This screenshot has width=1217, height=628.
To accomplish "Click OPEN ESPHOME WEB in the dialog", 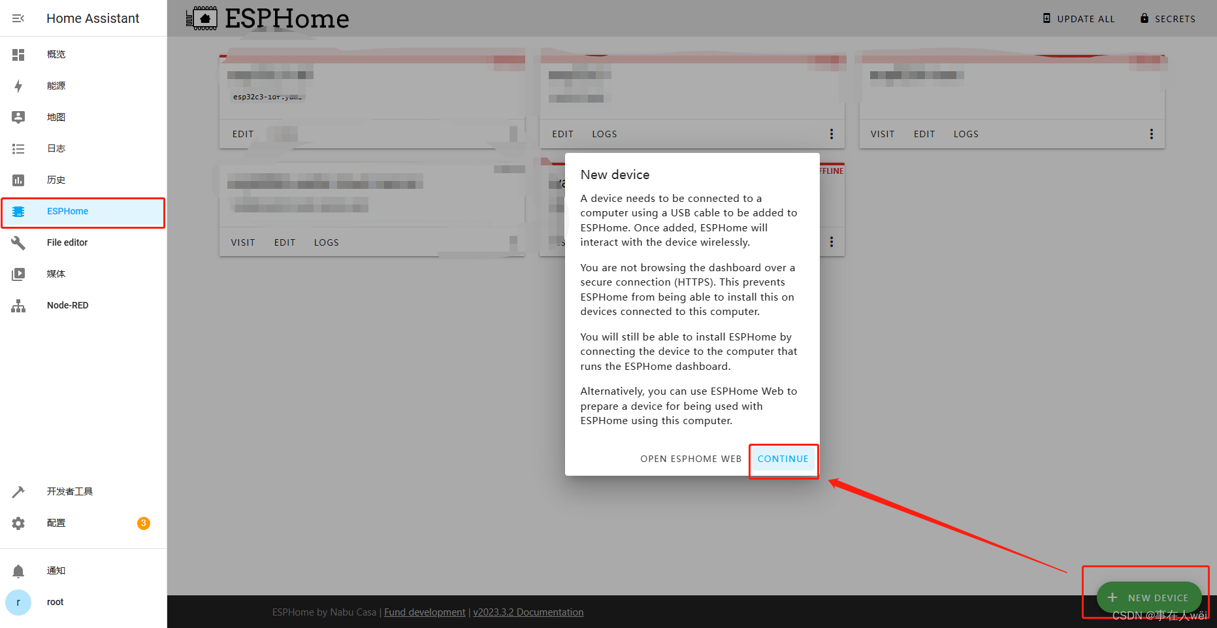I will (x=690, y=459).
